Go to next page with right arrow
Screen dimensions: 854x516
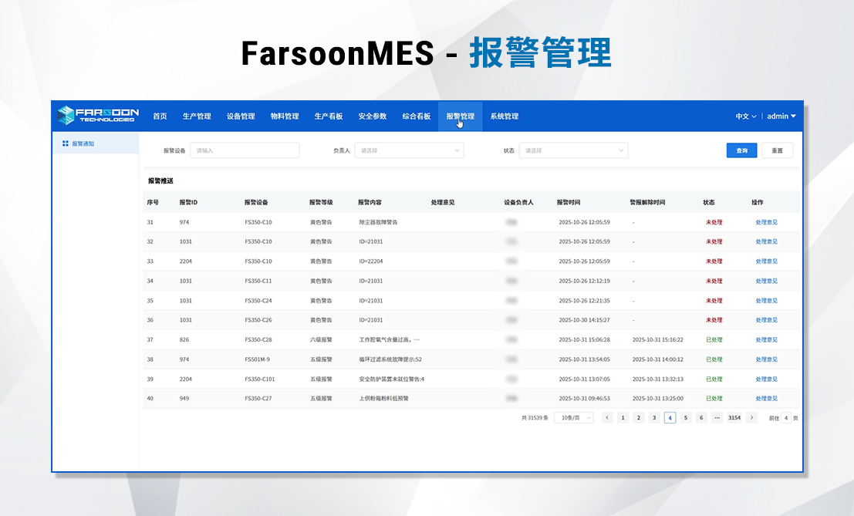[x=751, y=417]
